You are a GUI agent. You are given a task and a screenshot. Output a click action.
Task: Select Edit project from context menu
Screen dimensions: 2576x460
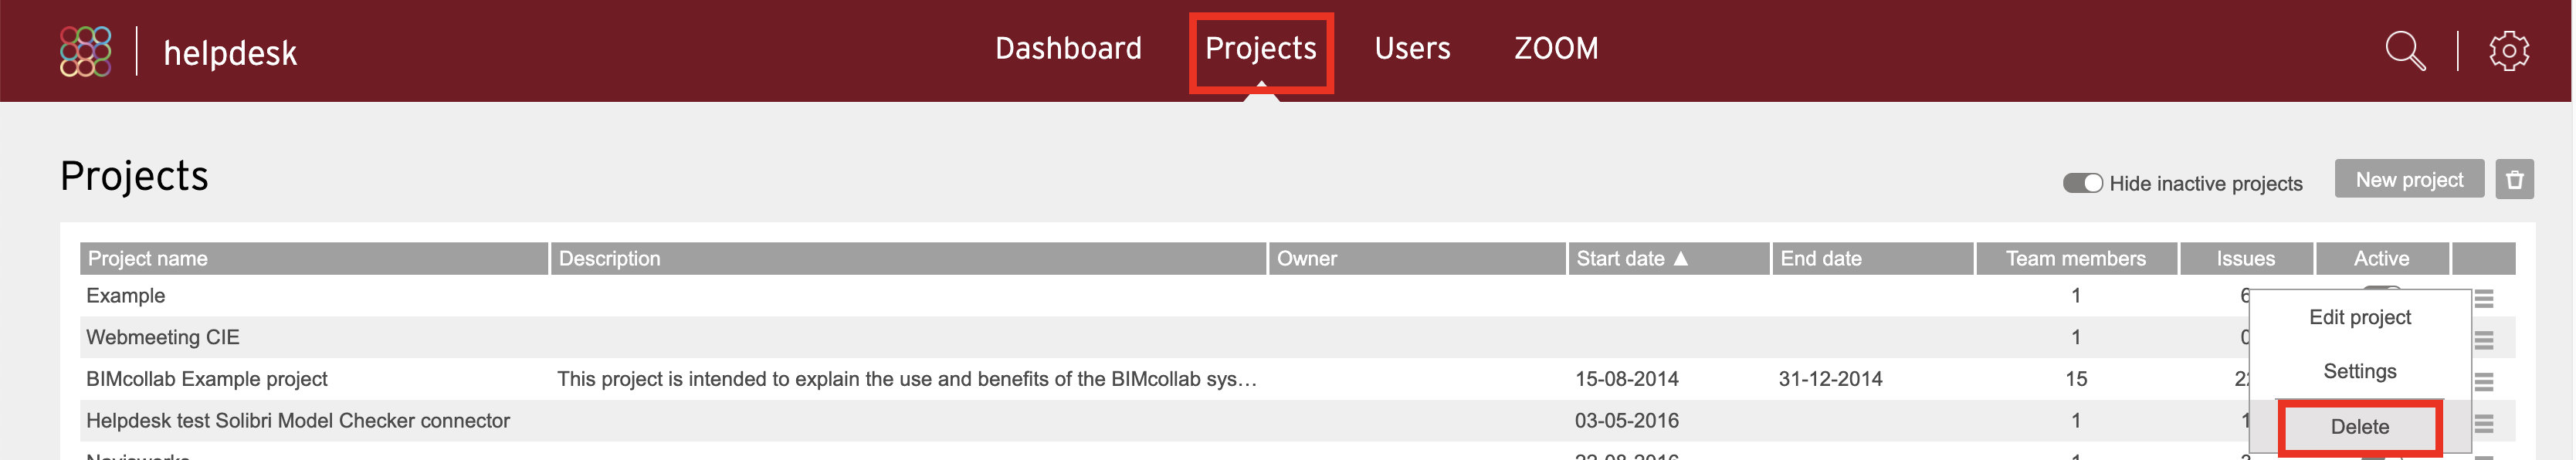(2359, 317)
